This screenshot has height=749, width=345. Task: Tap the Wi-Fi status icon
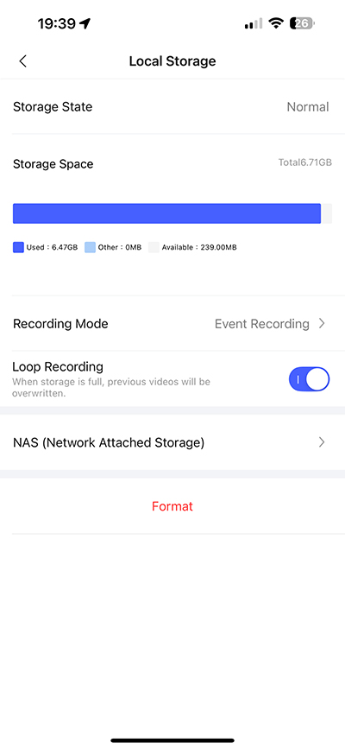click(276, 23)
